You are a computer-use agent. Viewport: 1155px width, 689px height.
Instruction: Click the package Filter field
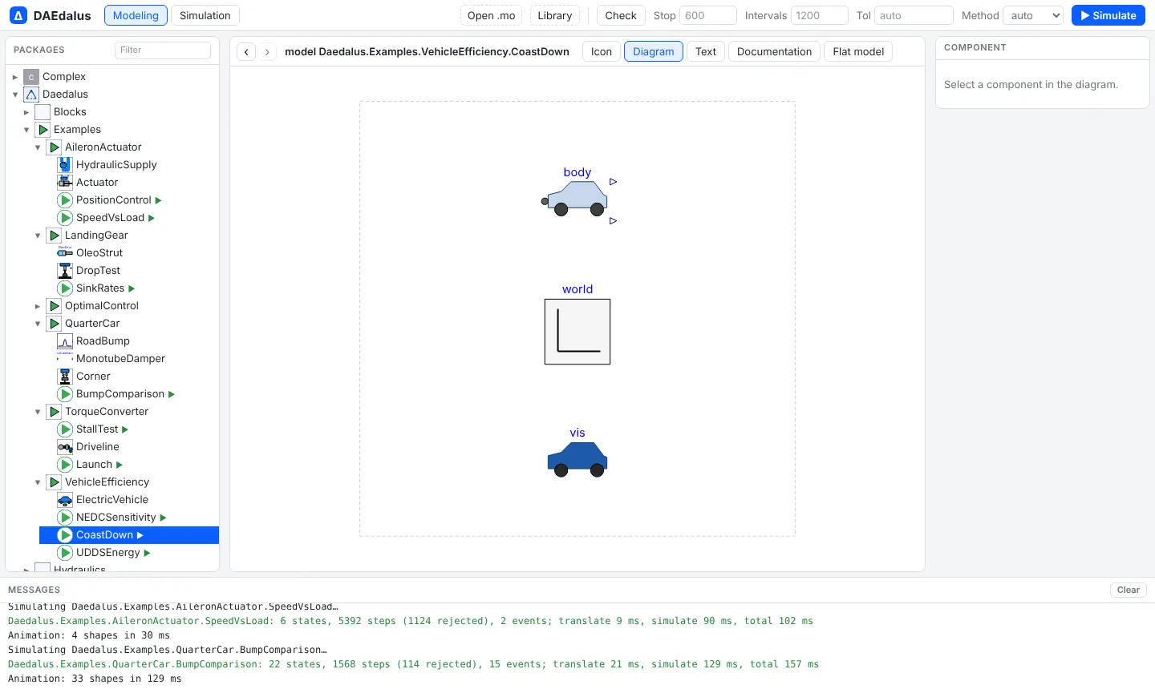pos(163,50)
